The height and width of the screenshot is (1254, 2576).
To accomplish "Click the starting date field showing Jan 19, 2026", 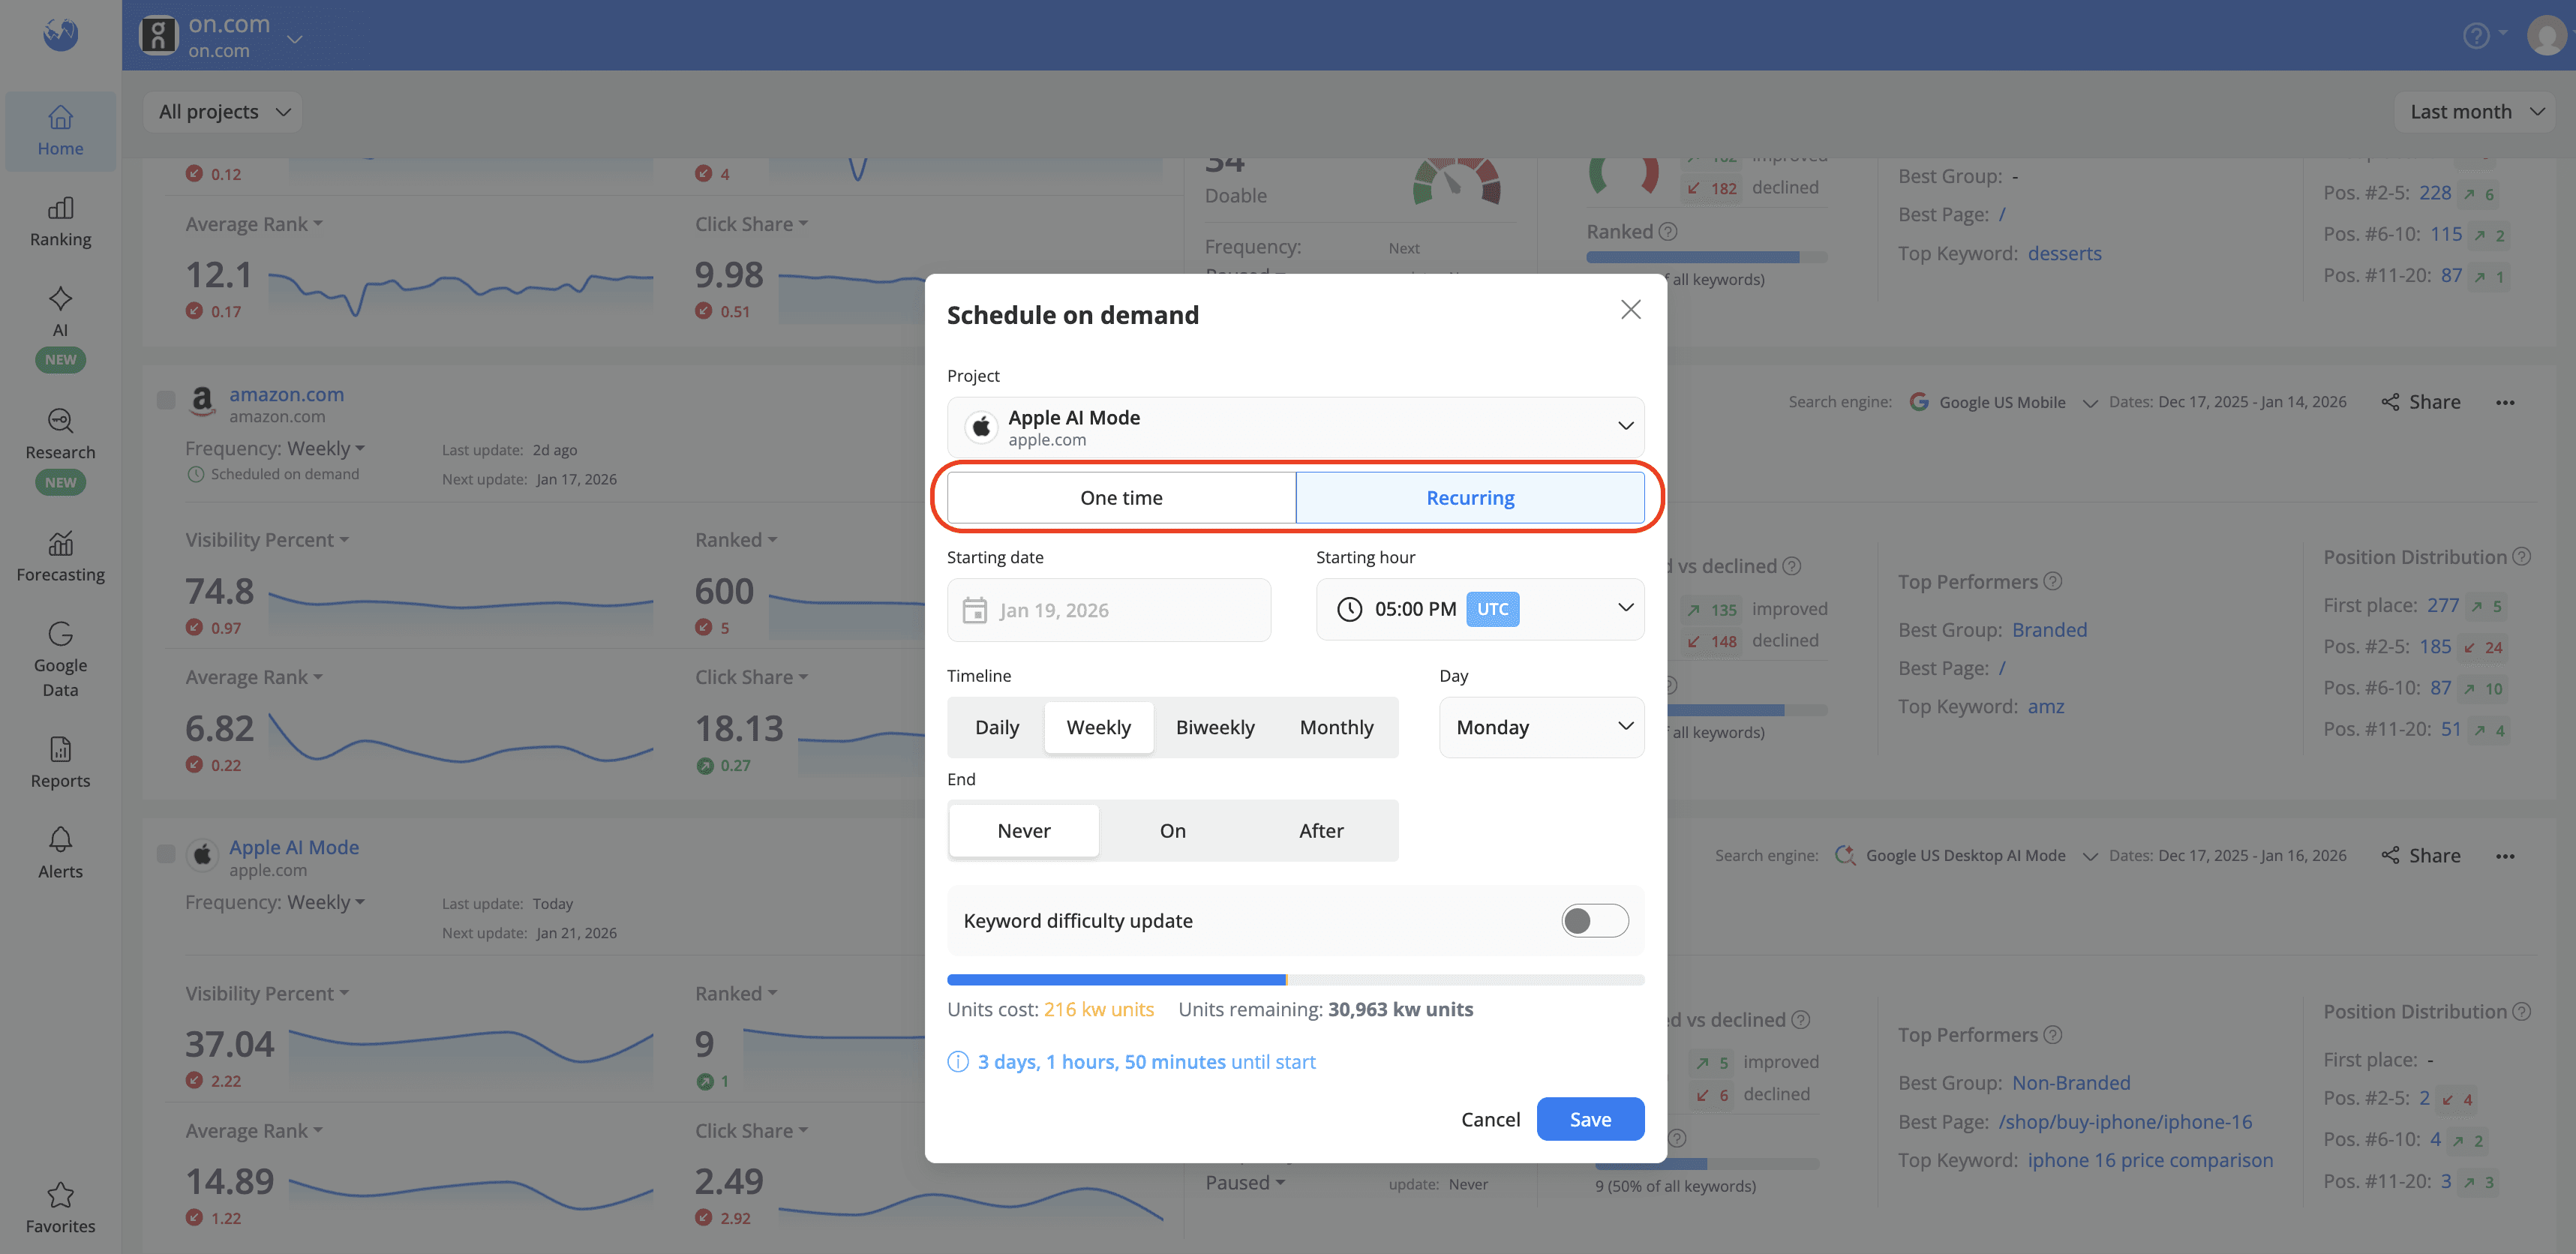I will pos(1108,609).
